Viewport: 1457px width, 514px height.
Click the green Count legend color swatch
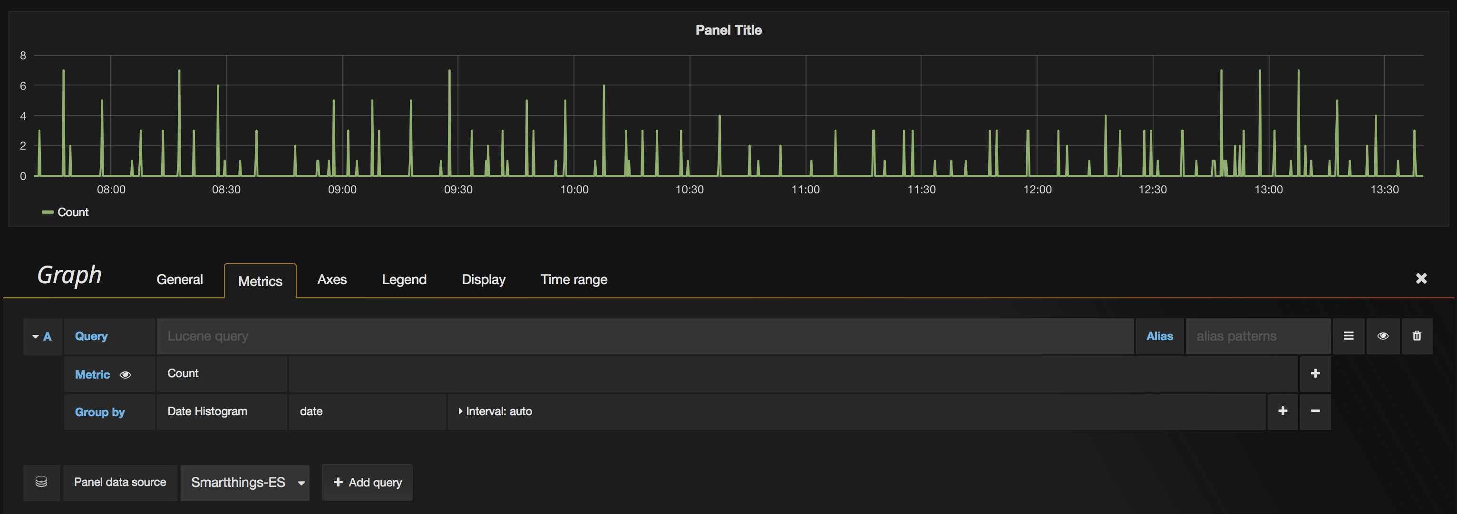pyautogui.click(x=48, y=212)
